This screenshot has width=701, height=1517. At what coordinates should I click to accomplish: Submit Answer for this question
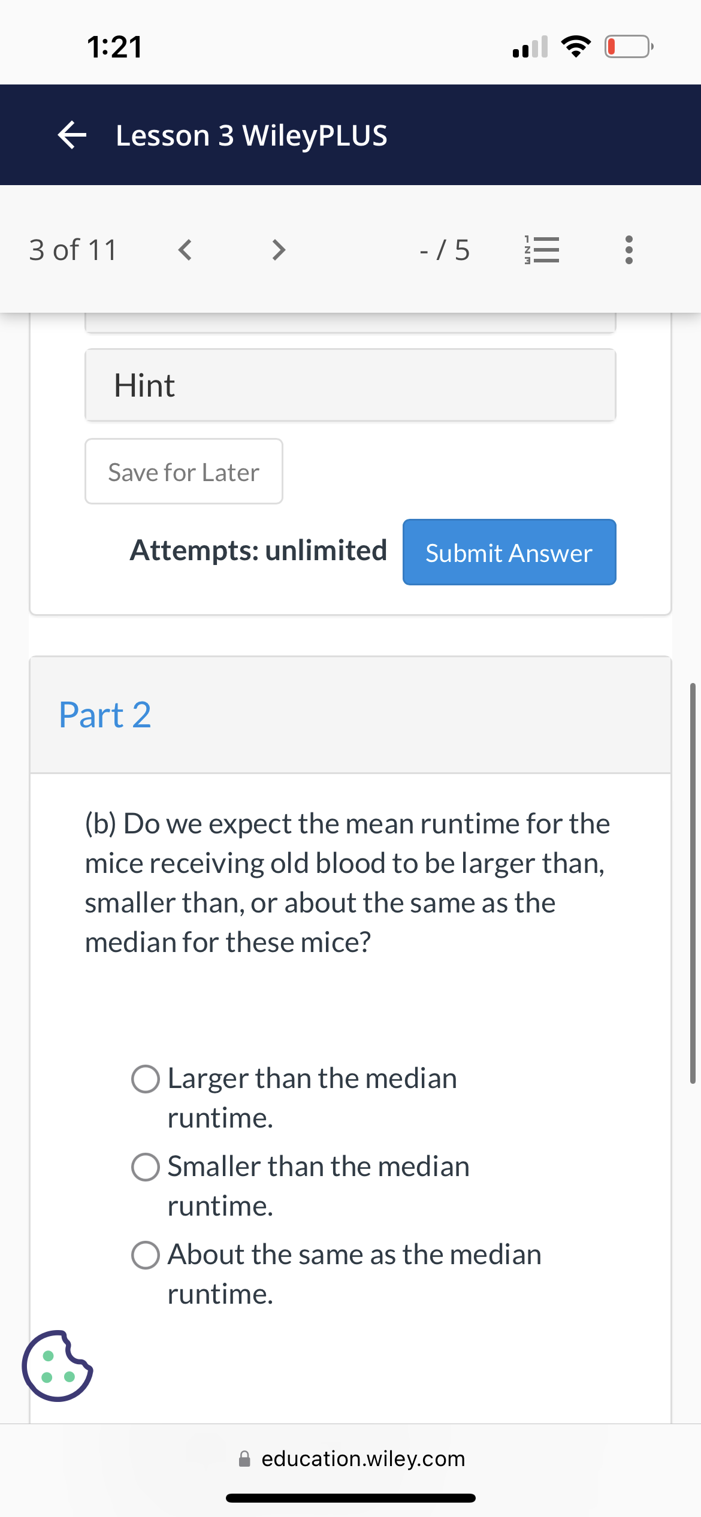click(508, 552)
